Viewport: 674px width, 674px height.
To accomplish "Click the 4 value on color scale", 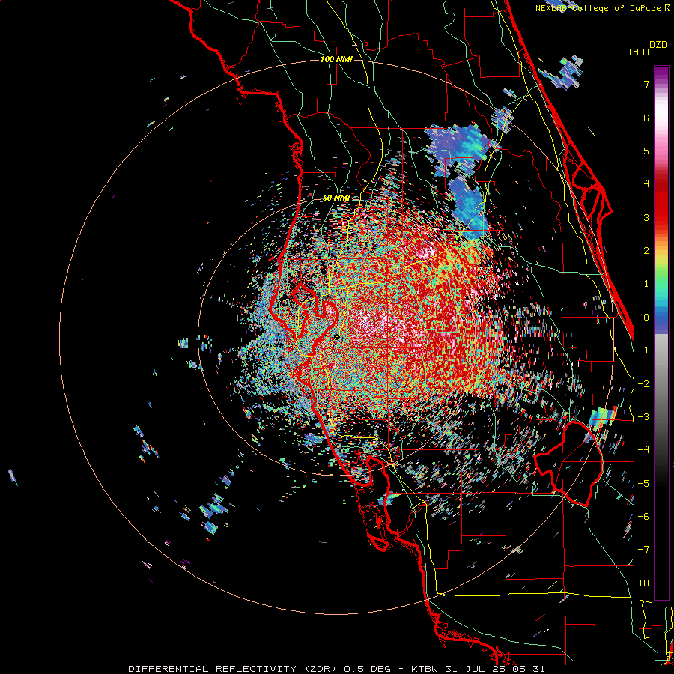I will pyautogui.click(x=646, y=184).
